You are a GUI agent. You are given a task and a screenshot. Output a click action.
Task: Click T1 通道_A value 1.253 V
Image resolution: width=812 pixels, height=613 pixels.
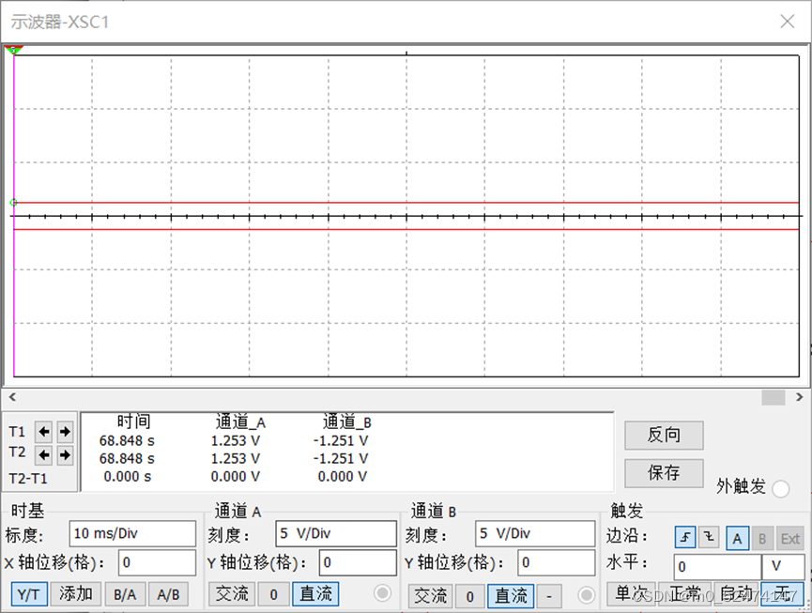[236, 441]
